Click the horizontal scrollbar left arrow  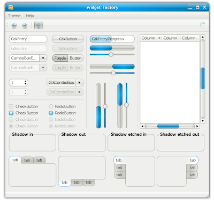(142, 126)
